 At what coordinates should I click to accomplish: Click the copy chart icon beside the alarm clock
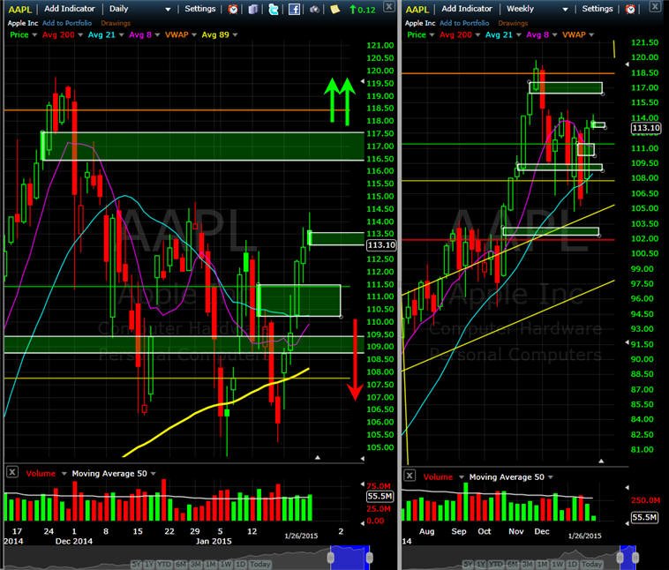(253, 9)
